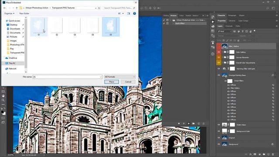This screenshot has height=157, width=279.
Task: Switch to the Paths tab
Action: [x=238, y=26]
